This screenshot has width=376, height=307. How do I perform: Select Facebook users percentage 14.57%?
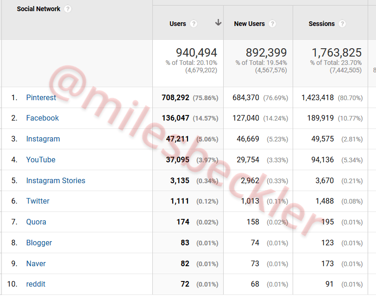coord(206,118)
